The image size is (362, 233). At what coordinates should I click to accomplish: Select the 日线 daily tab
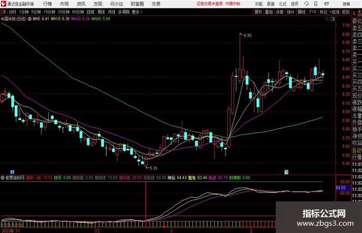(x=90, y=12)
